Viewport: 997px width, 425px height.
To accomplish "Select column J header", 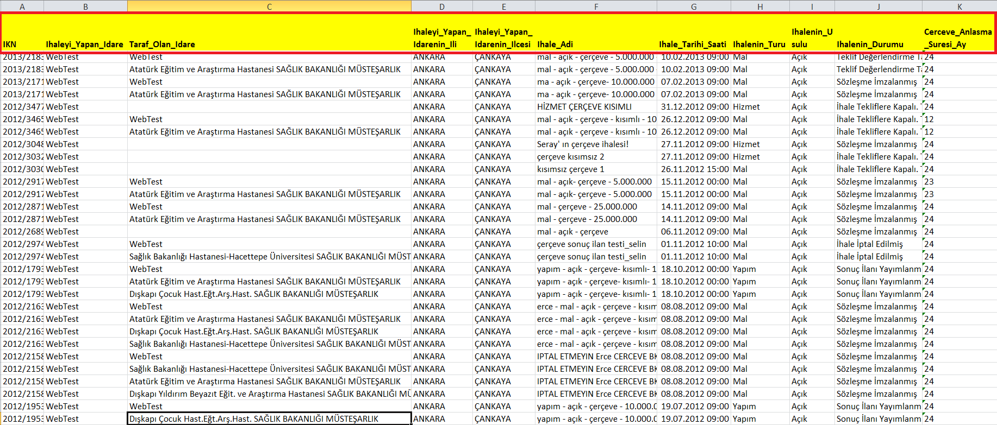I will pyautogui.click(x=878, y=6).
